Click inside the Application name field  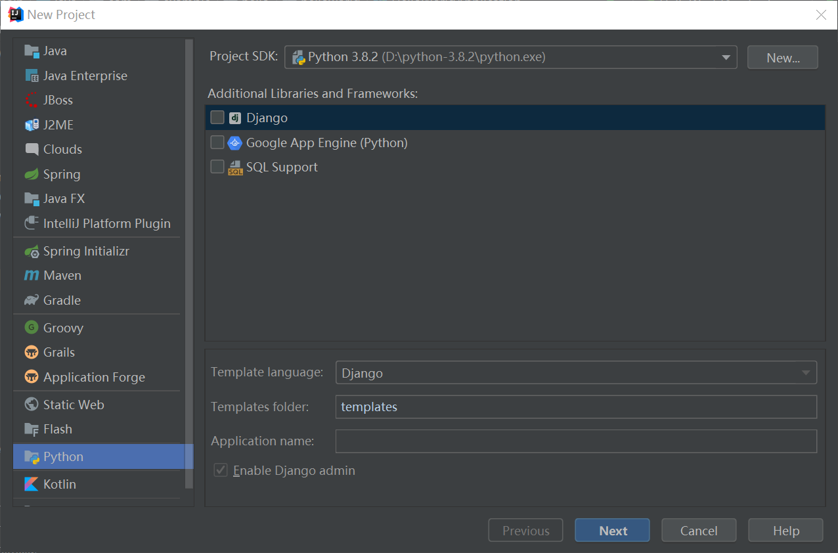coord(576,441)
